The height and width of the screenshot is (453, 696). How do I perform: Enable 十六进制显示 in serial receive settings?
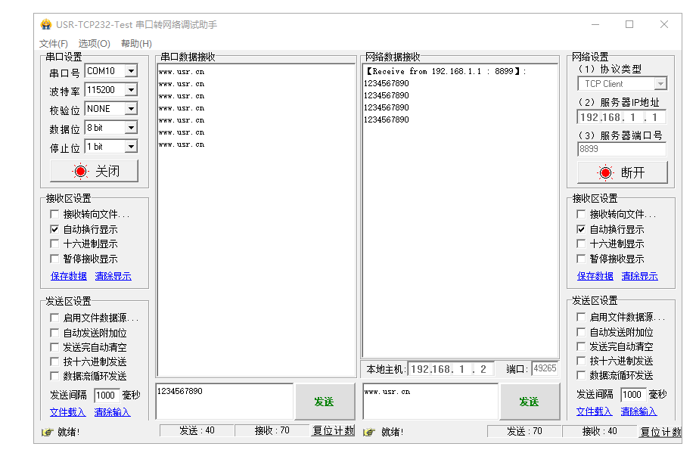[x=54, y=244]
